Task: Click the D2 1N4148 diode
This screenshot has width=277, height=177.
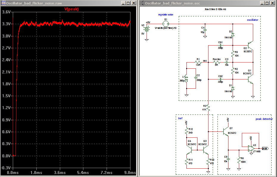Action: pos(233,34)
